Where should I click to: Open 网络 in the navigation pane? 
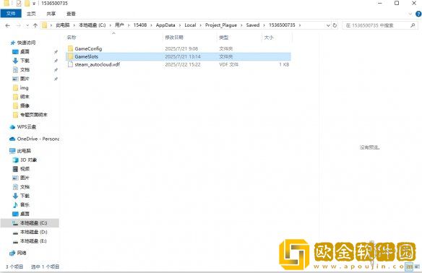[22, 253]
